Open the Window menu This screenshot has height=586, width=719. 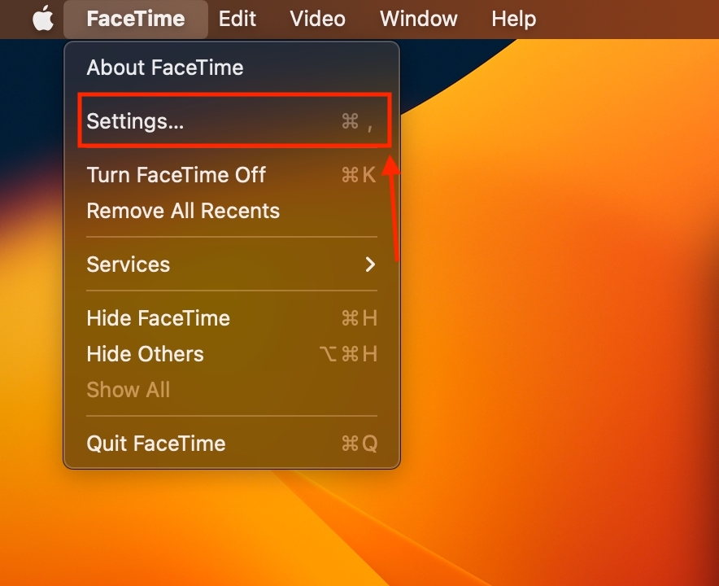[x=418, y=19]
